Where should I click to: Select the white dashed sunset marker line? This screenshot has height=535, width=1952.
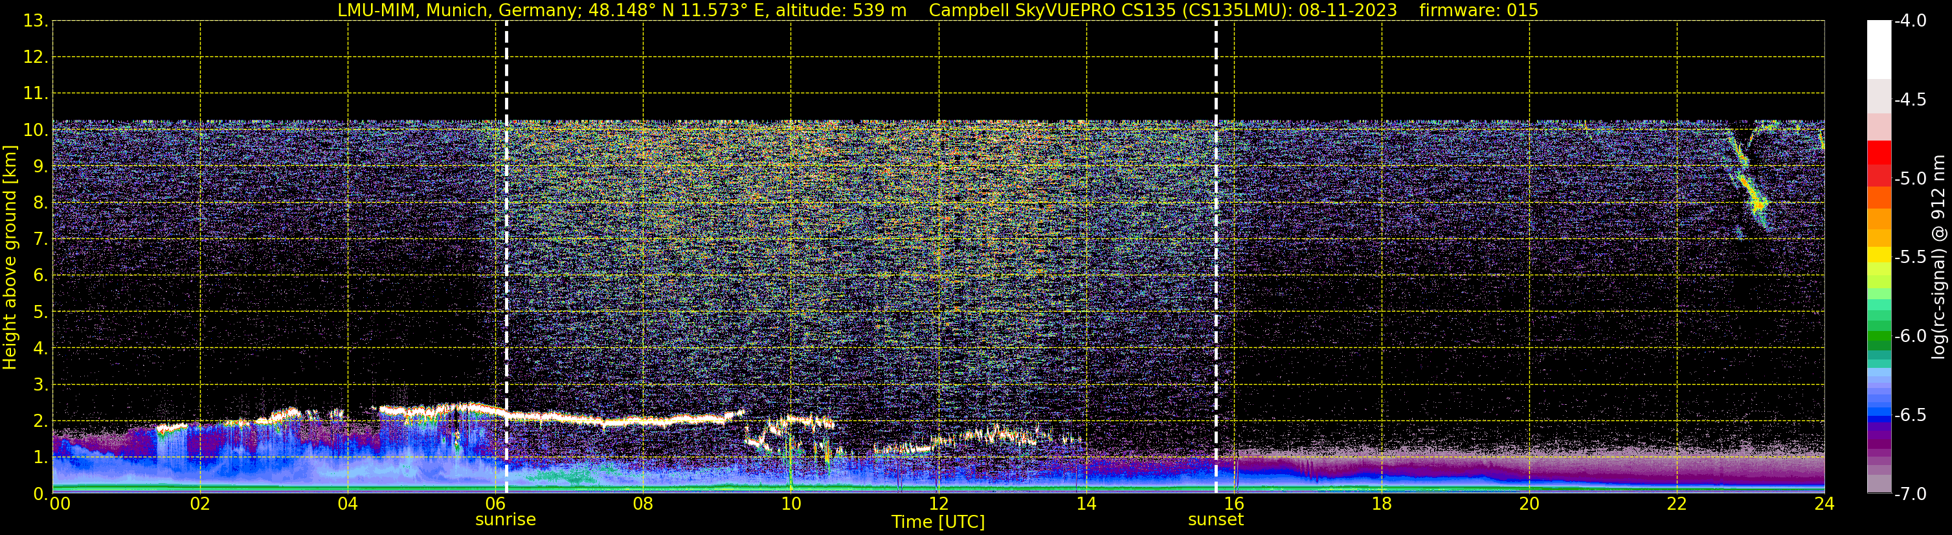pyautogui.click(x=1217, y=258)
